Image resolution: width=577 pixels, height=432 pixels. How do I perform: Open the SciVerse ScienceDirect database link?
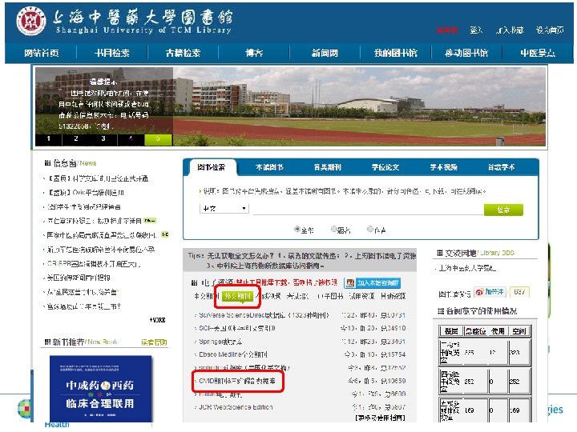[x=264, y=315]
